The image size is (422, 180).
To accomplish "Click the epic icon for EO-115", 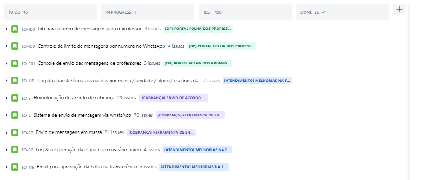I will pyautogui.click(x=15, y=81).
